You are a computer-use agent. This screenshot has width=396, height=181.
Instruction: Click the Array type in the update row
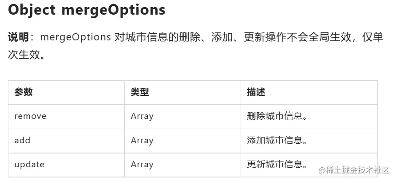(x=142, y=164)
